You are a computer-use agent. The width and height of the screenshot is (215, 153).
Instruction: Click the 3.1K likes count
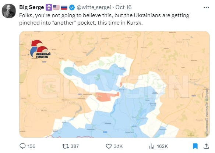click(x=118, y=146)
